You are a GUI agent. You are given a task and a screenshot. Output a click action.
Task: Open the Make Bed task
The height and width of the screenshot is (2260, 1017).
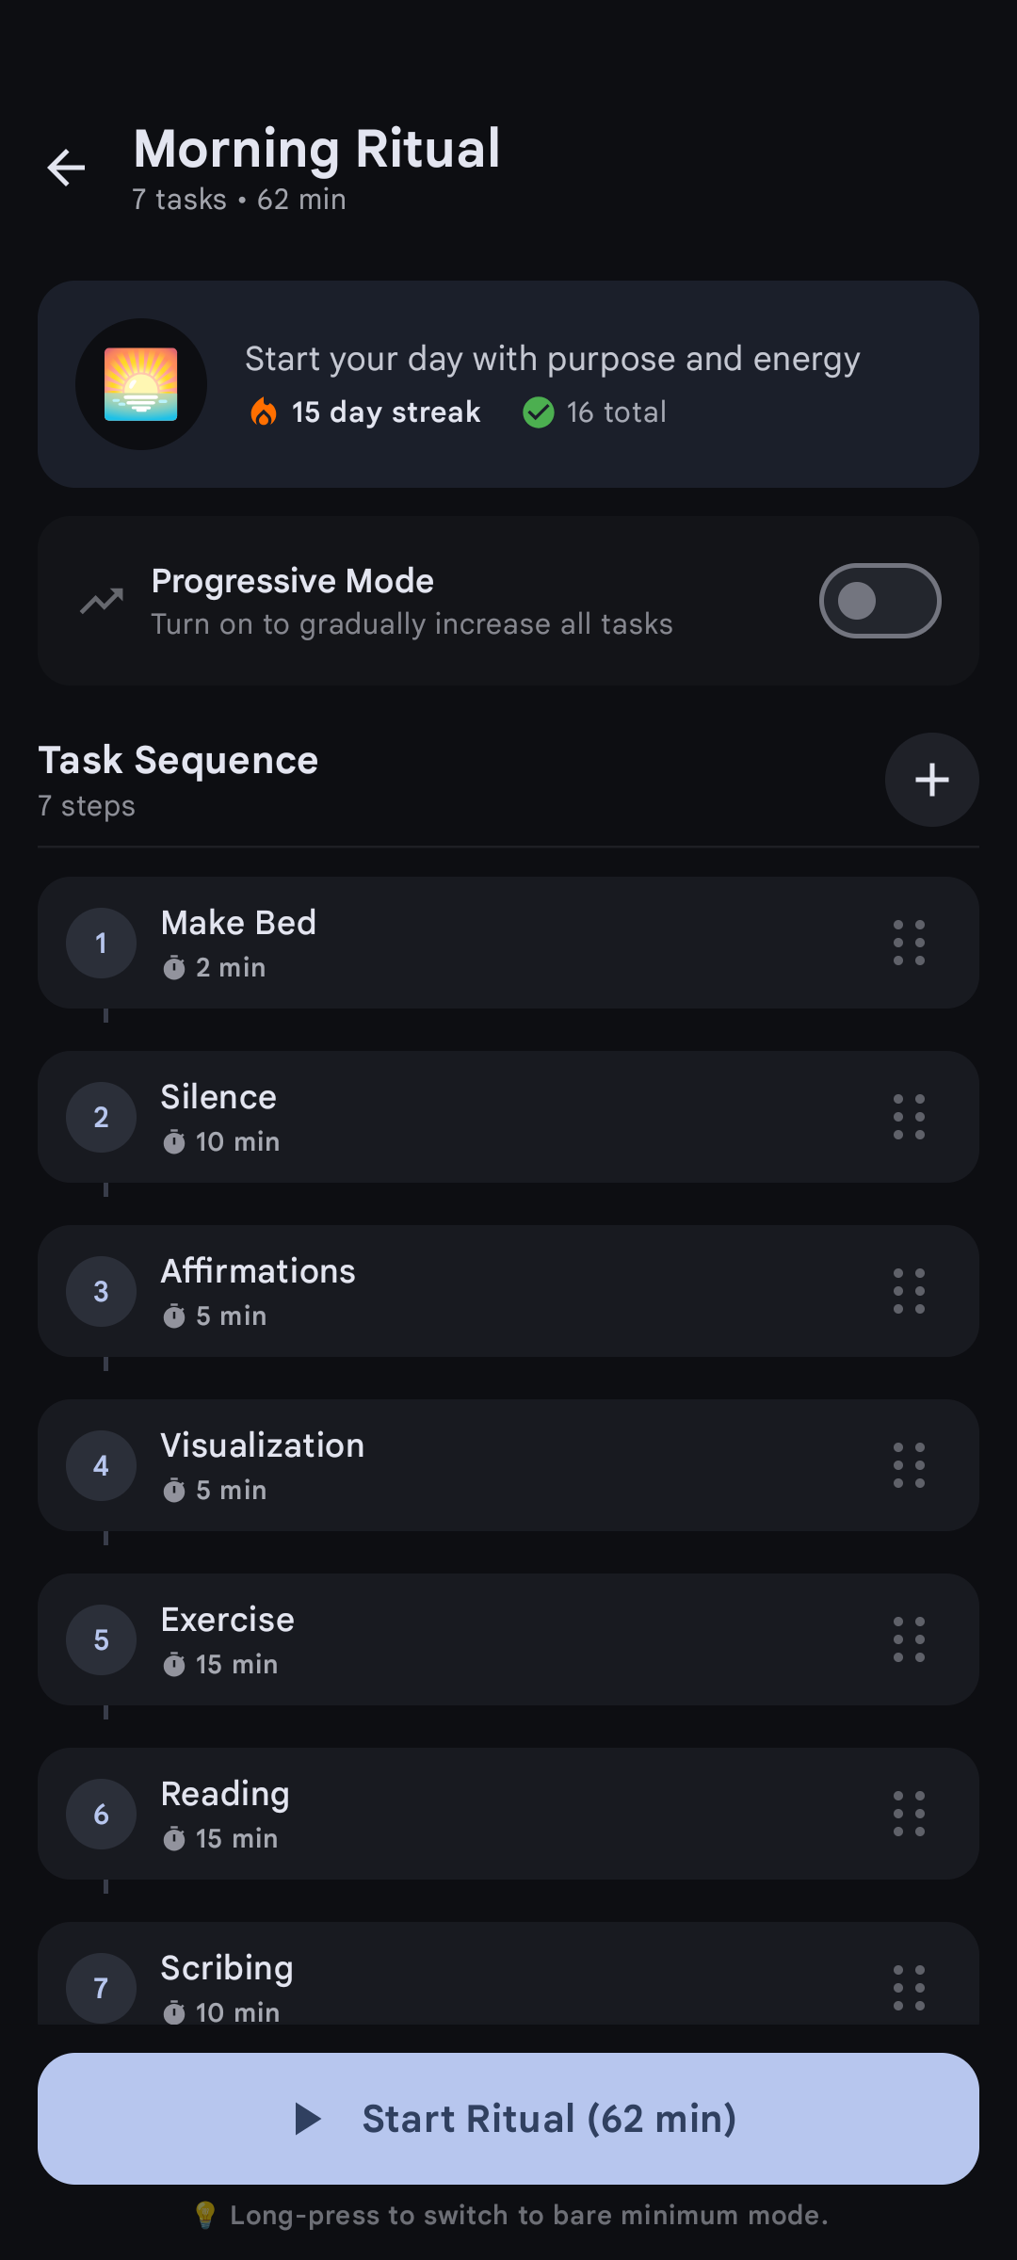point(471,943)
